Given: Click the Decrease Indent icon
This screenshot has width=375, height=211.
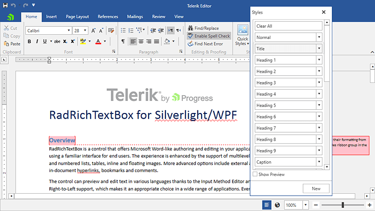Looking at the screenshot, I should tap(153, 30).
